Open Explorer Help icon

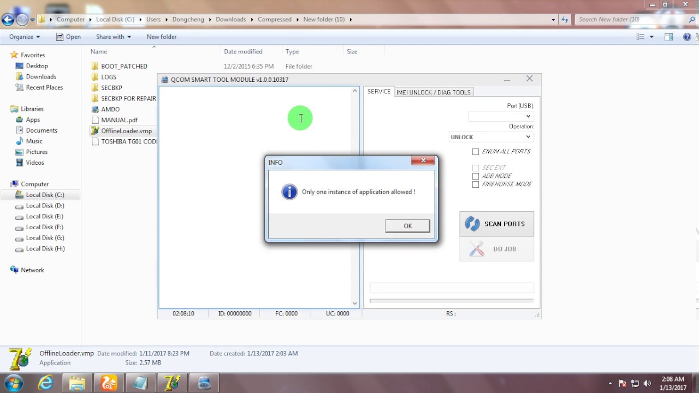pos(687,37)
